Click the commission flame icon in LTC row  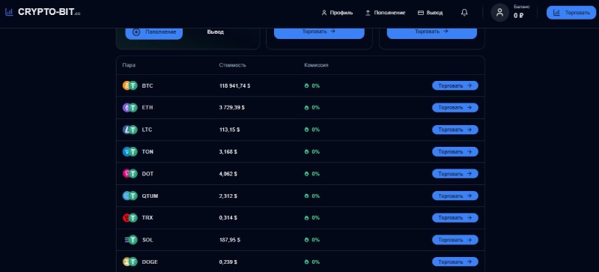click(306, 130)
